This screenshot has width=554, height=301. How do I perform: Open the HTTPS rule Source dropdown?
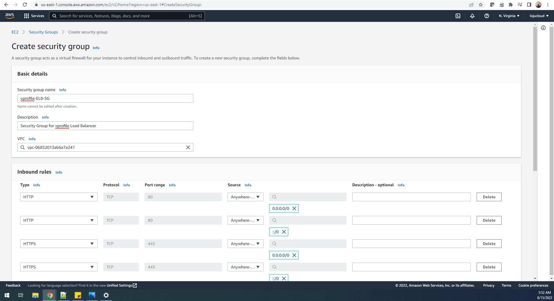(245, 244)
